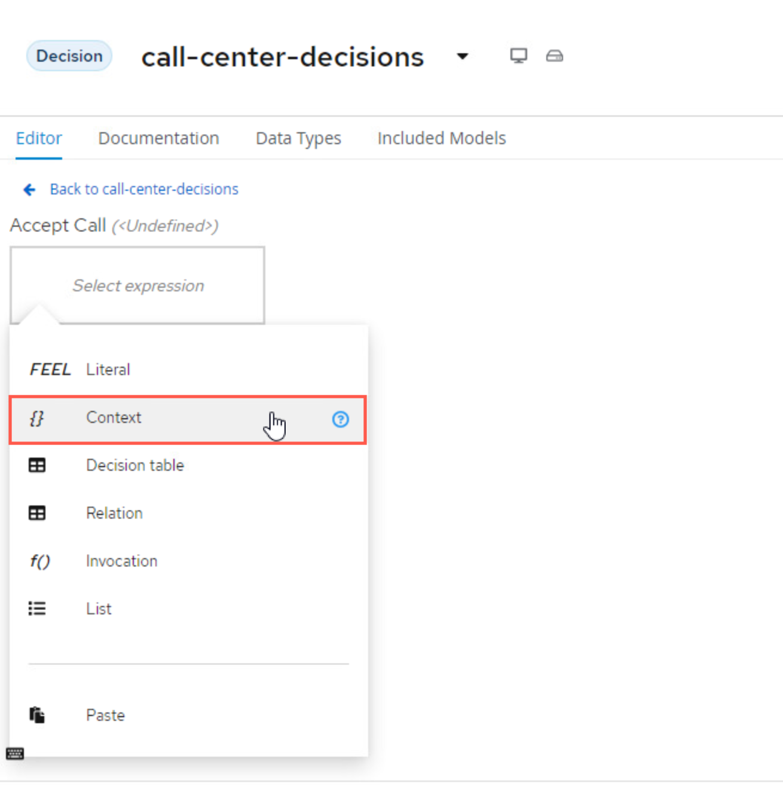Screen dimensions: 783x792
Task: Click the List bullet icon
Action: (37, 608)
